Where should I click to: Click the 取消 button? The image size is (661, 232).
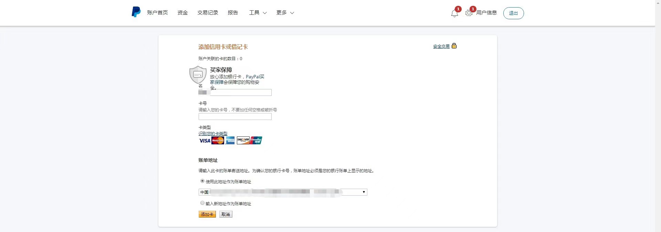point(226,214)
